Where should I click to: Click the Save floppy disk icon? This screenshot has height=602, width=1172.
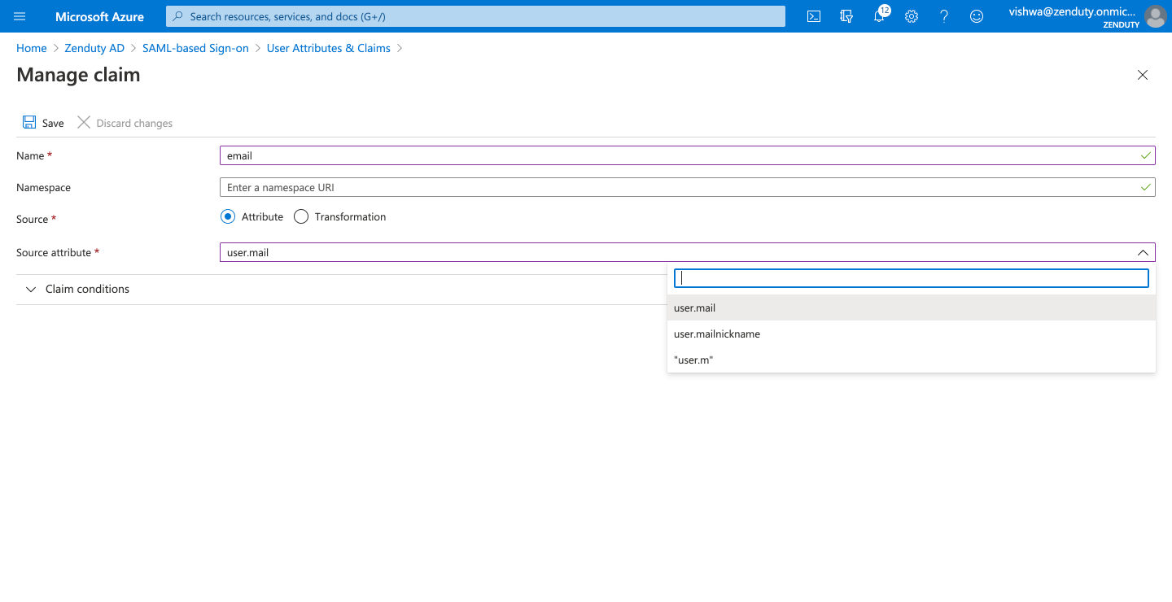29,122
